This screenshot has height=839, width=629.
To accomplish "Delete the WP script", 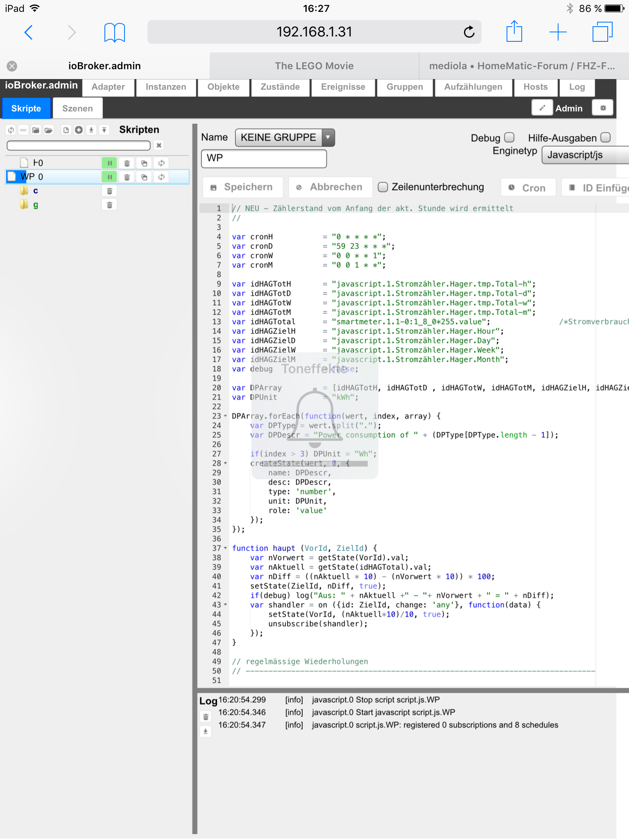I will click(127, 177).
